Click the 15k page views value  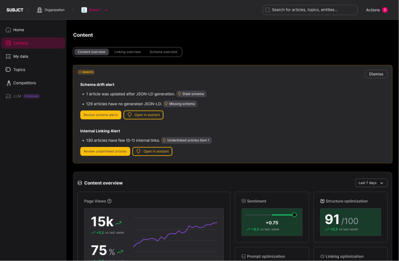pos(102,222)
